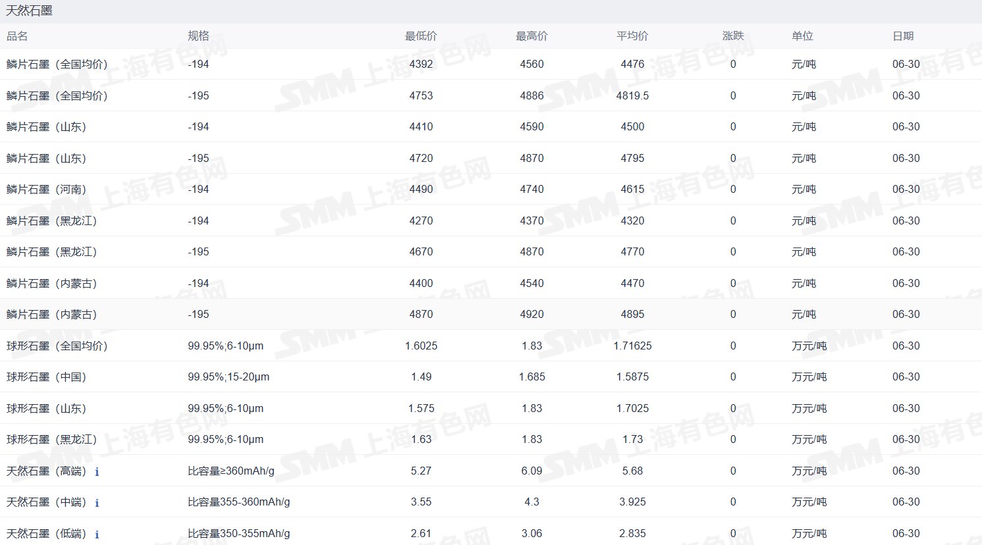Click specification 比容量≥360mAh/g
Screen dimensions: 982x545
tap(231, 471)
